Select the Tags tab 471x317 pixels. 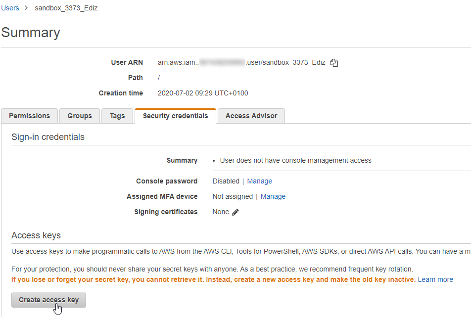(x=117, y=116)
